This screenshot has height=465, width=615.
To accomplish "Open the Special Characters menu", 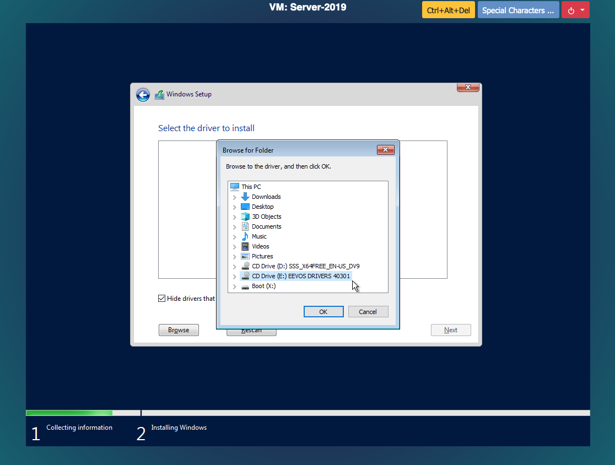I will [518, 10].
